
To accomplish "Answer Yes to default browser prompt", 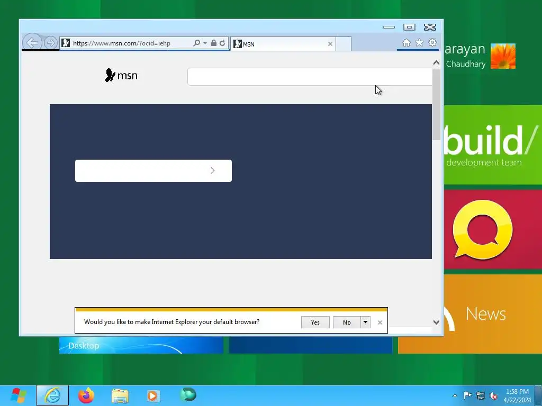I will 315,322.
